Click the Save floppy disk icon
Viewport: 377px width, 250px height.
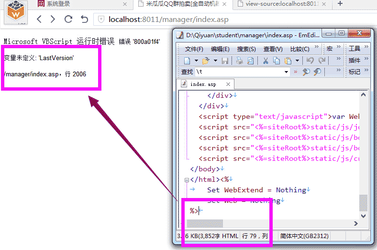point(225,61)
